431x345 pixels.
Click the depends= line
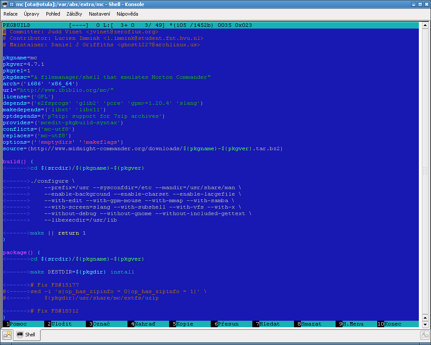tap(103, 103)
